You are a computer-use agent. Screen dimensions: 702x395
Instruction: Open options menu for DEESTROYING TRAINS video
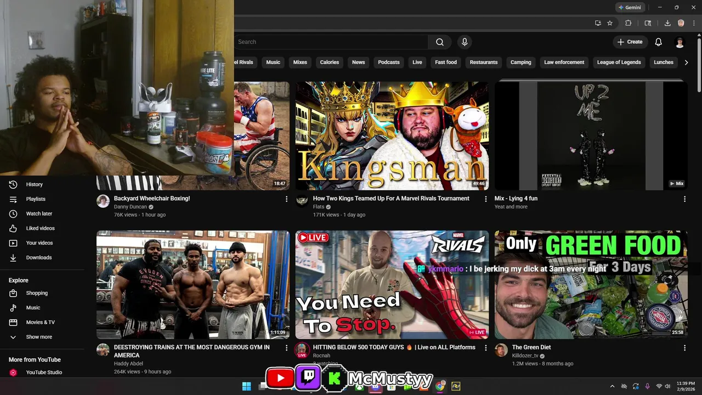pyautogui.click(x=286, y=348)
